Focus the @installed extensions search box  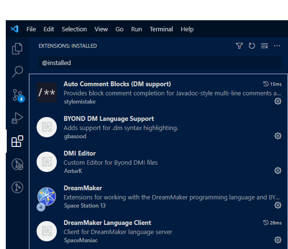(160, 63)
